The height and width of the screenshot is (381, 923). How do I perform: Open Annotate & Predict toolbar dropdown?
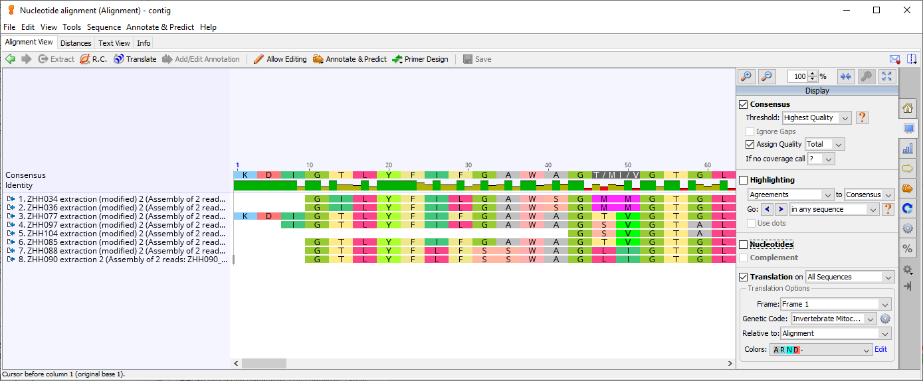pos(350,59)
